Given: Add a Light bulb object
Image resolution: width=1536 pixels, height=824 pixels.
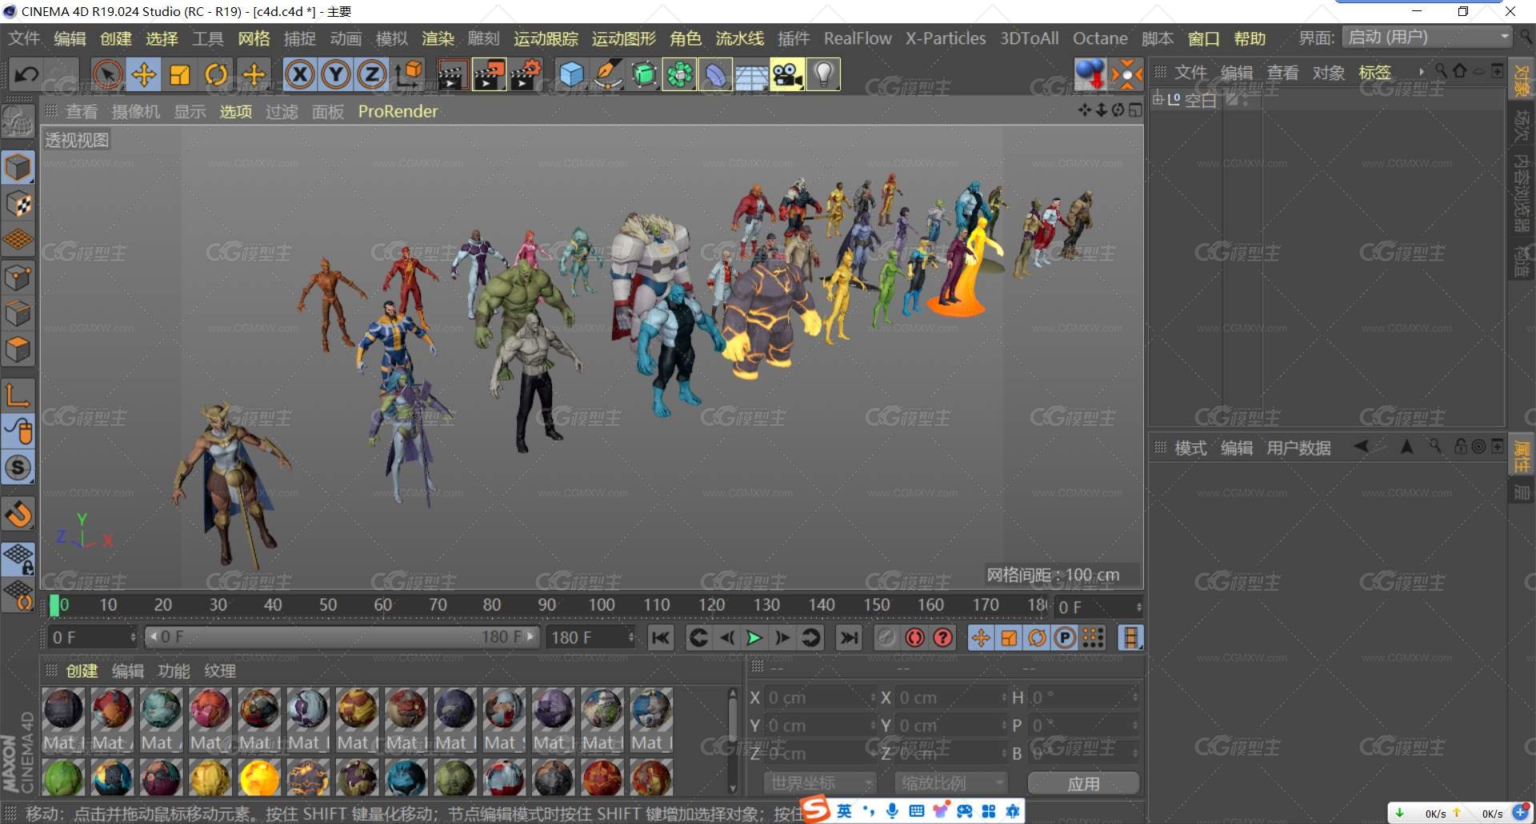Looking at the screenshot, I should tap(823, 74).
